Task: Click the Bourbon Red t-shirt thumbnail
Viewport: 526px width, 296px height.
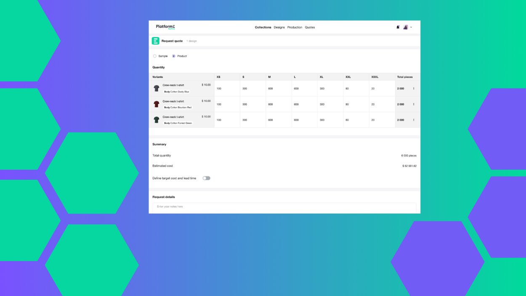Action: 157,104
